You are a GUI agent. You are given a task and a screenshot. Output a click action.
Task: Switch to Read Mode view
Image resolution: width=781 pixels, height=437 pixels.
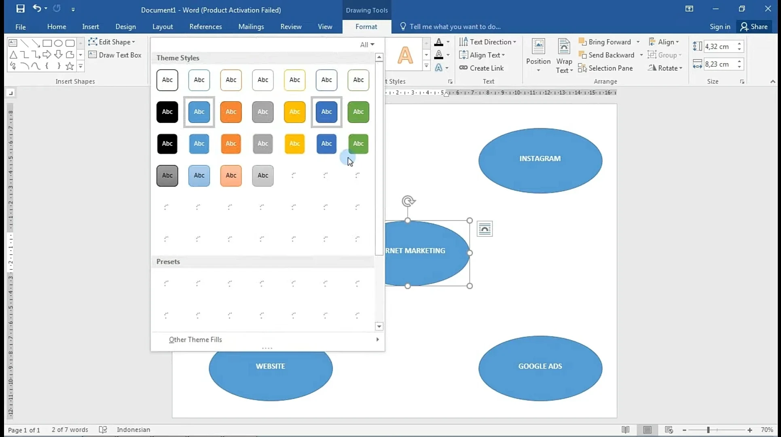[x=625, y=430]
